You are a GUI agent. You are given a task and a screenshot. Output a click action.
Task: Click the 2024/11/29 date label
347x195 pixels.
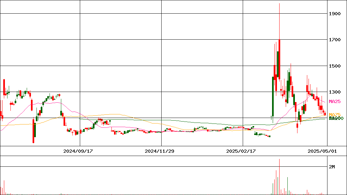click(x=159, y=151)
